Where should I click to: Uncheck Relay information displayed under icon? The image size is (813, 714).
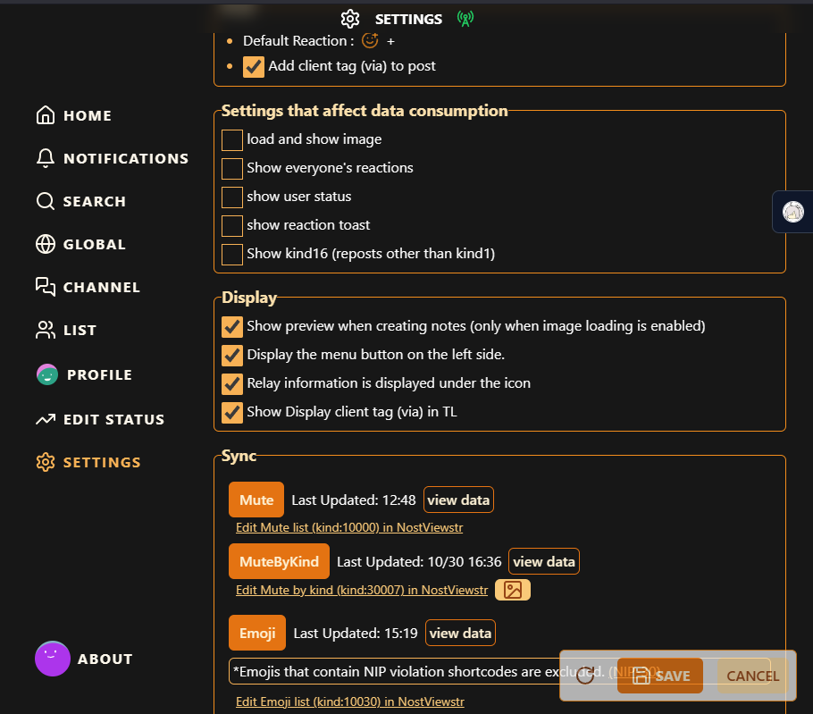tap(232, 383)
